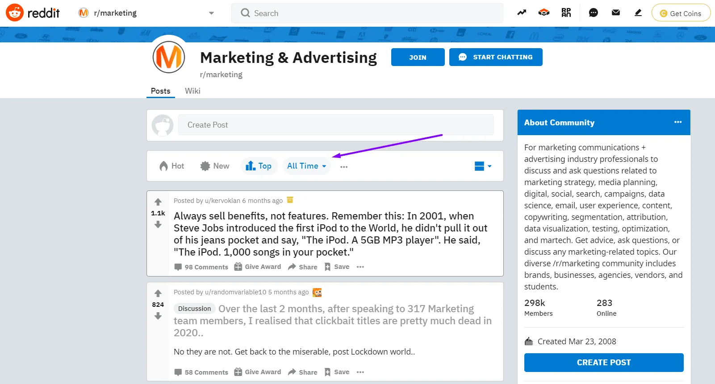
Task: Open the inbox envelope icon
Action: [x=616, y=13]
